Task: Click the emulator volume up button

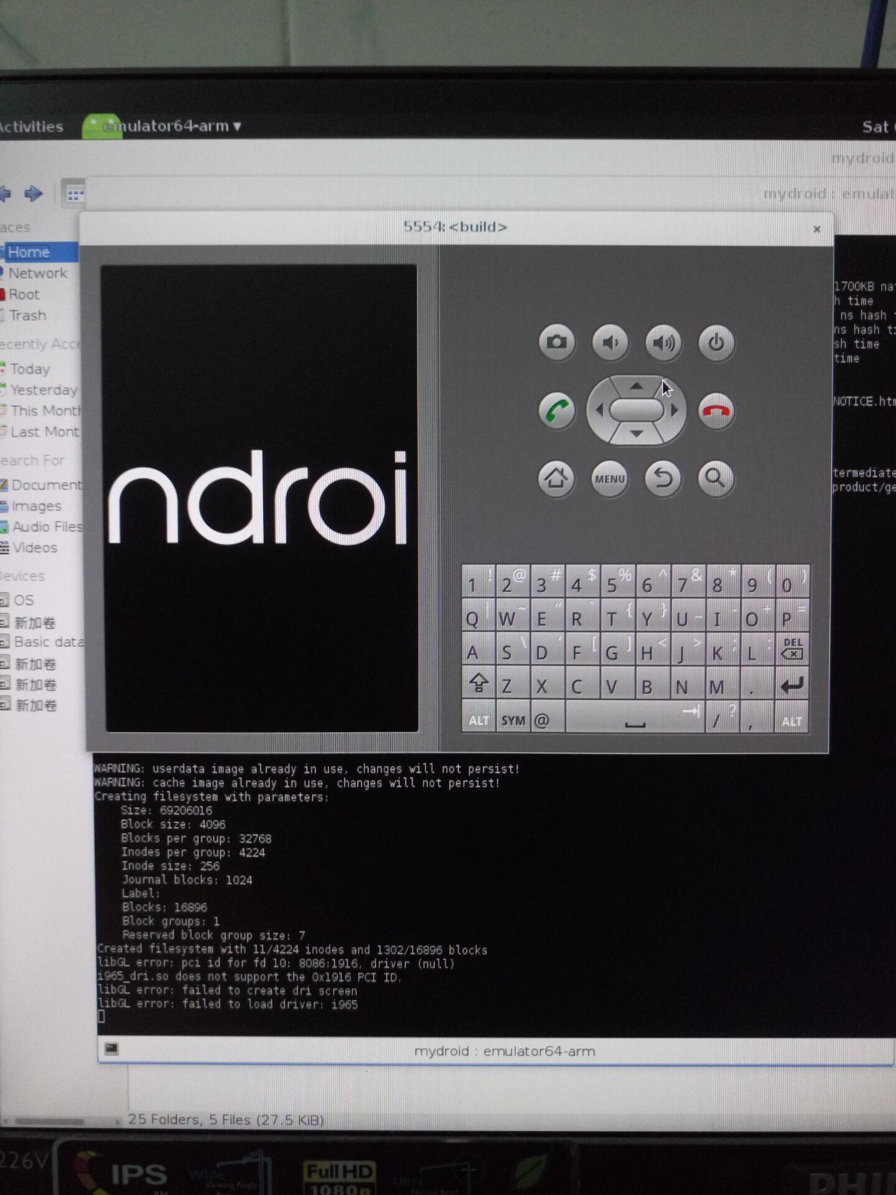Action: (663, 342)
